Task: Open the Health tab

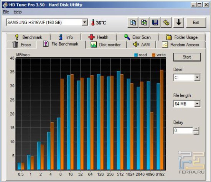Action: pyautogui.click(x=99, y=37)
